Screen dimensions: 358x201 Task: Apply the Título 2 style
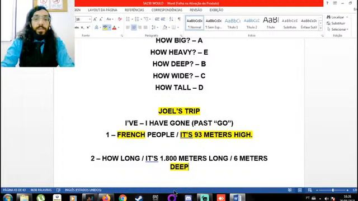252,23
